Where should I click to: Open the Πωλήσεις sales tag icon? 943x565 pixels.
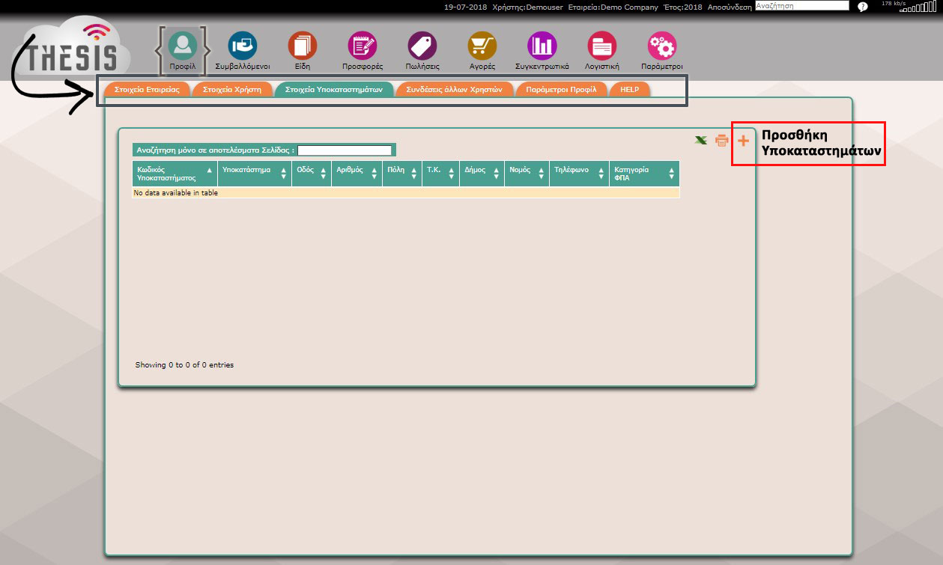pyautogui.click(x=422, y=46)
